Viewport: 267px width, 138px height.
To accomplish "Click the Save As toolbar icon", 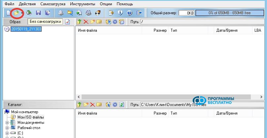I will (48, 13).
